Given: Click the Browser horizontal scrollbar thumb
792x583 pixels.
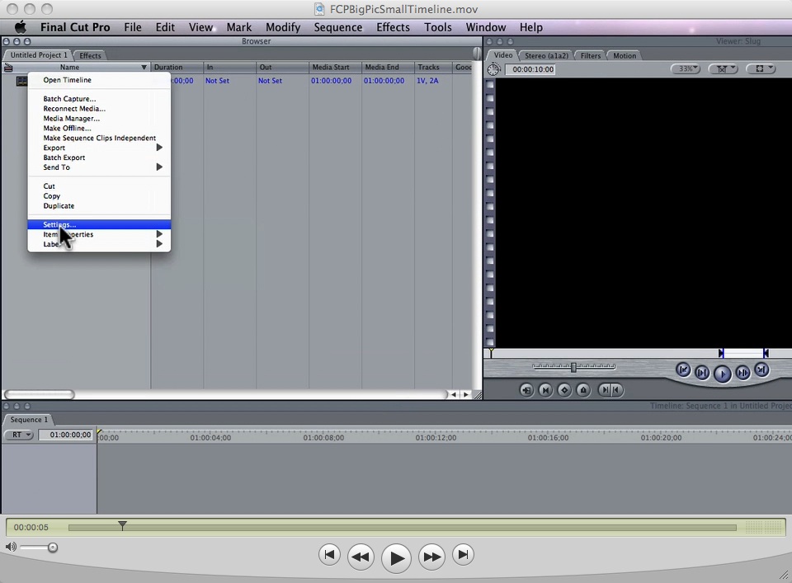Looking at the screenshot, I should point(40,394).
